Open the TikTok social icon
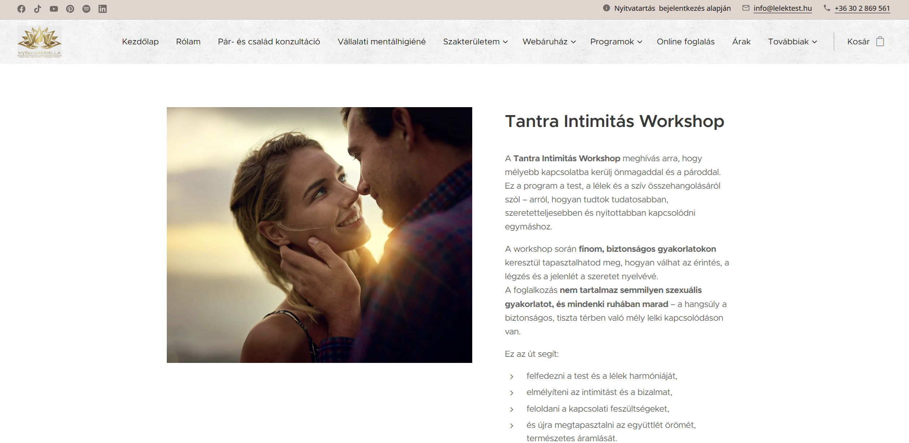The image size is (909, 443). click(x=38, y=9)
